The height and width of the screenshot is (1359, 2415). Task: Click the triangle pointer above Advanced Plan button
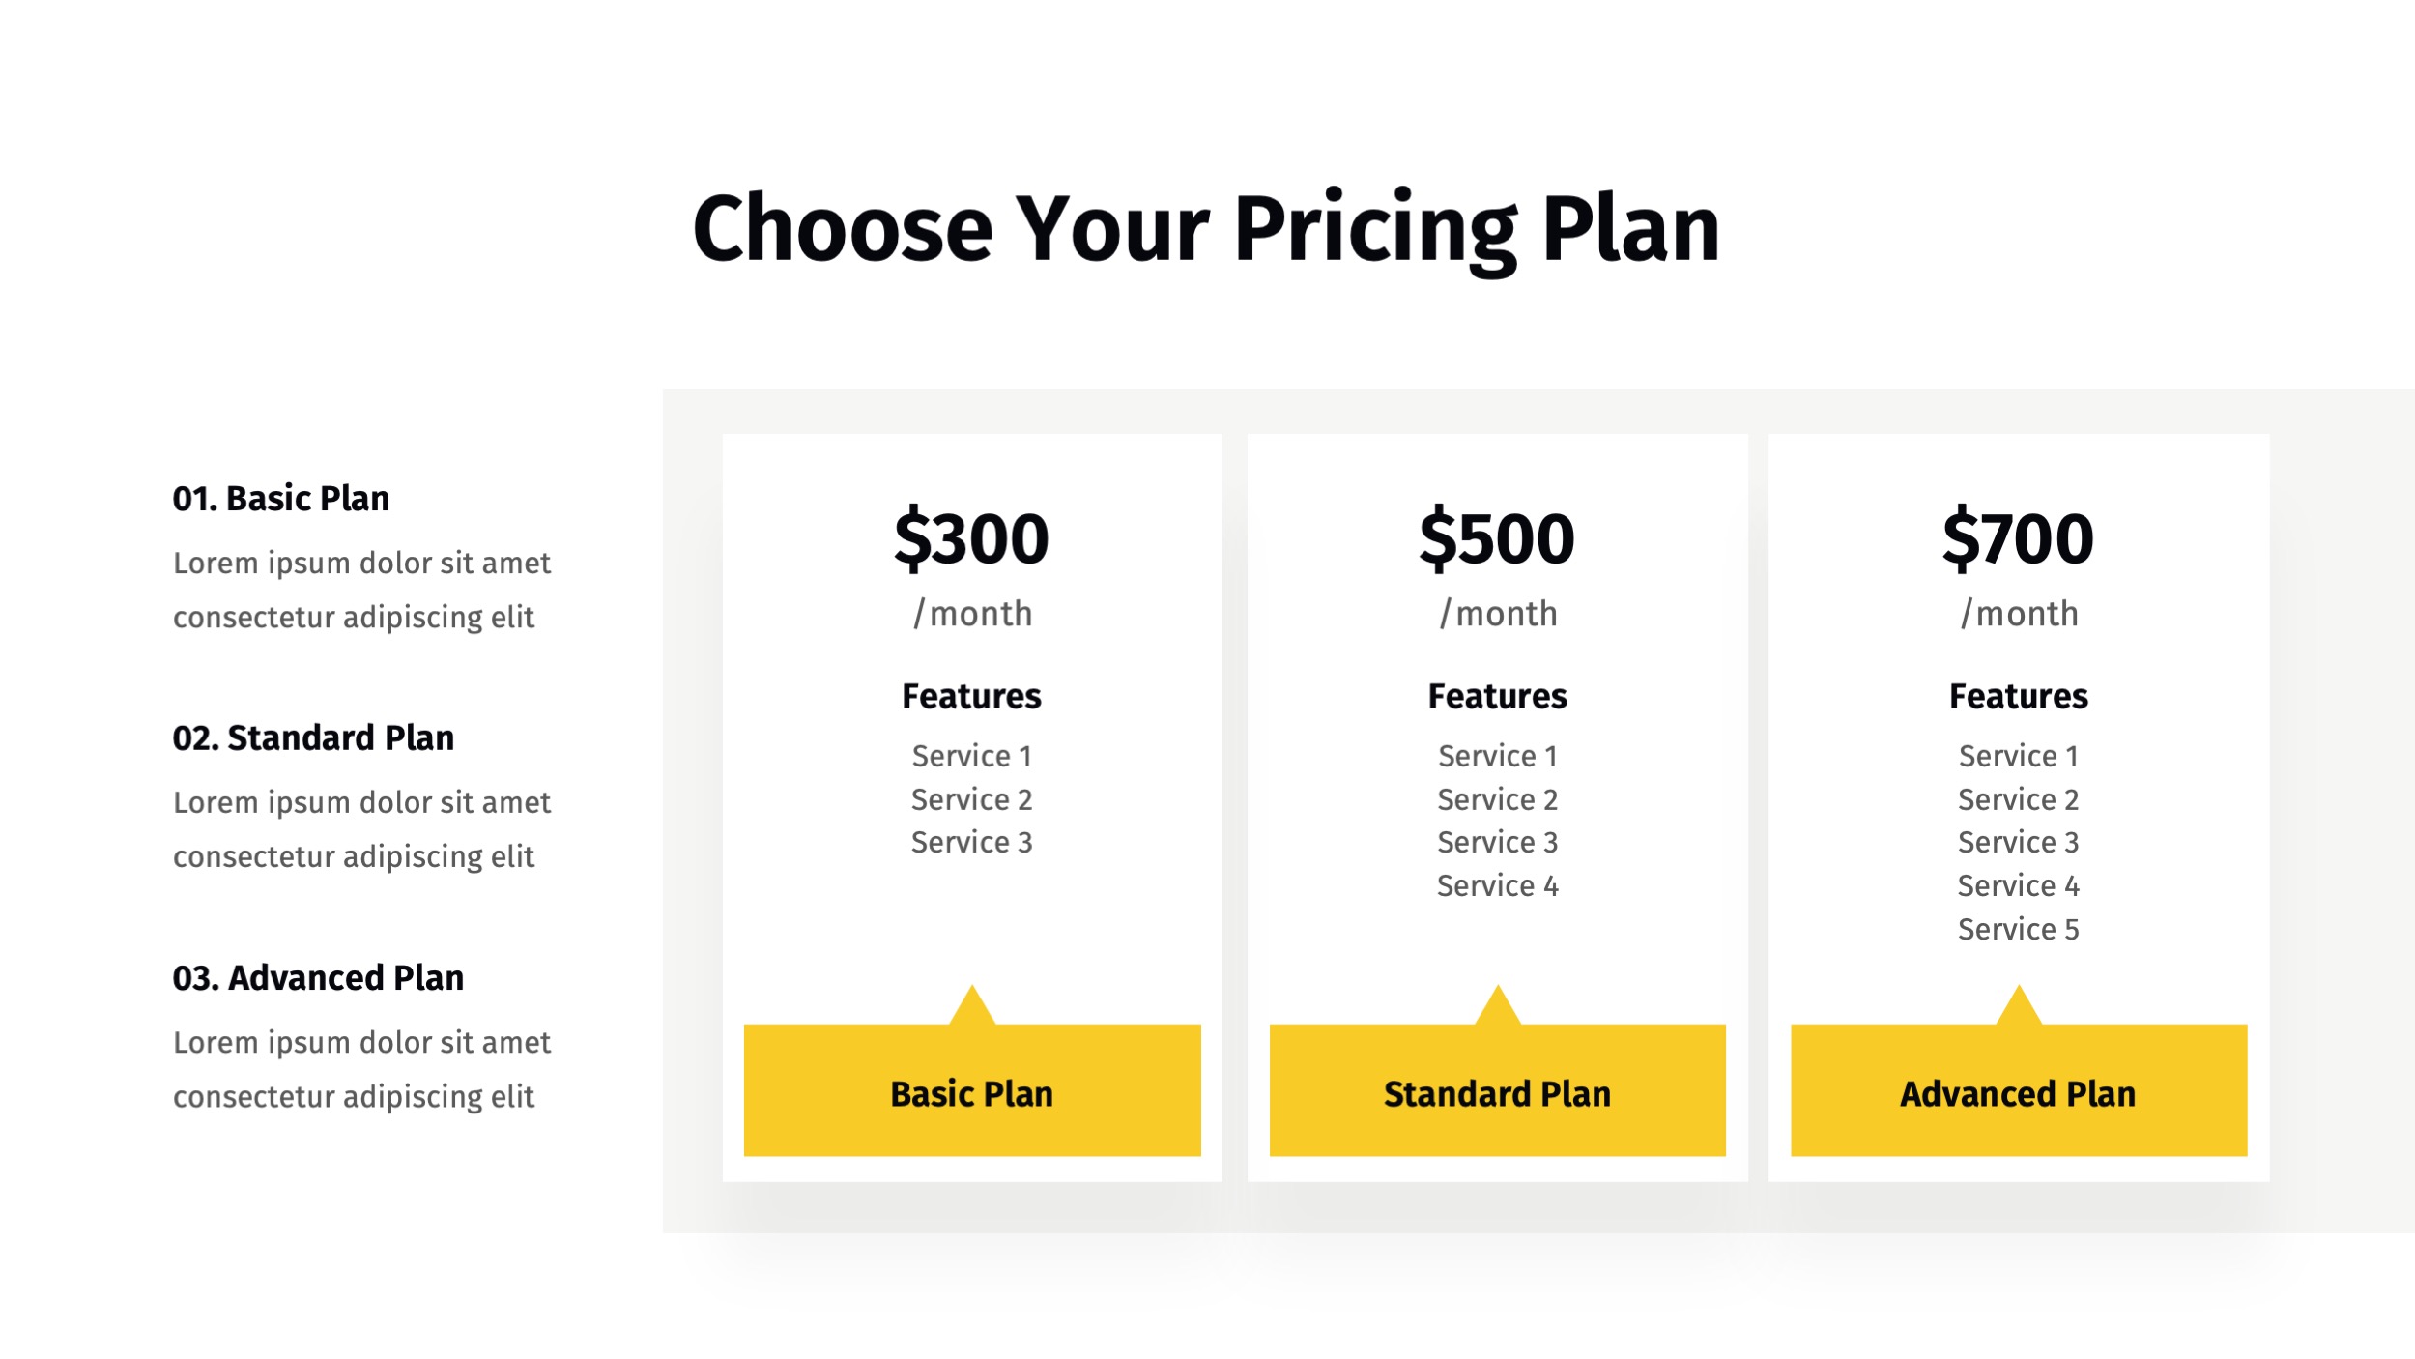coord(2019,1009)
